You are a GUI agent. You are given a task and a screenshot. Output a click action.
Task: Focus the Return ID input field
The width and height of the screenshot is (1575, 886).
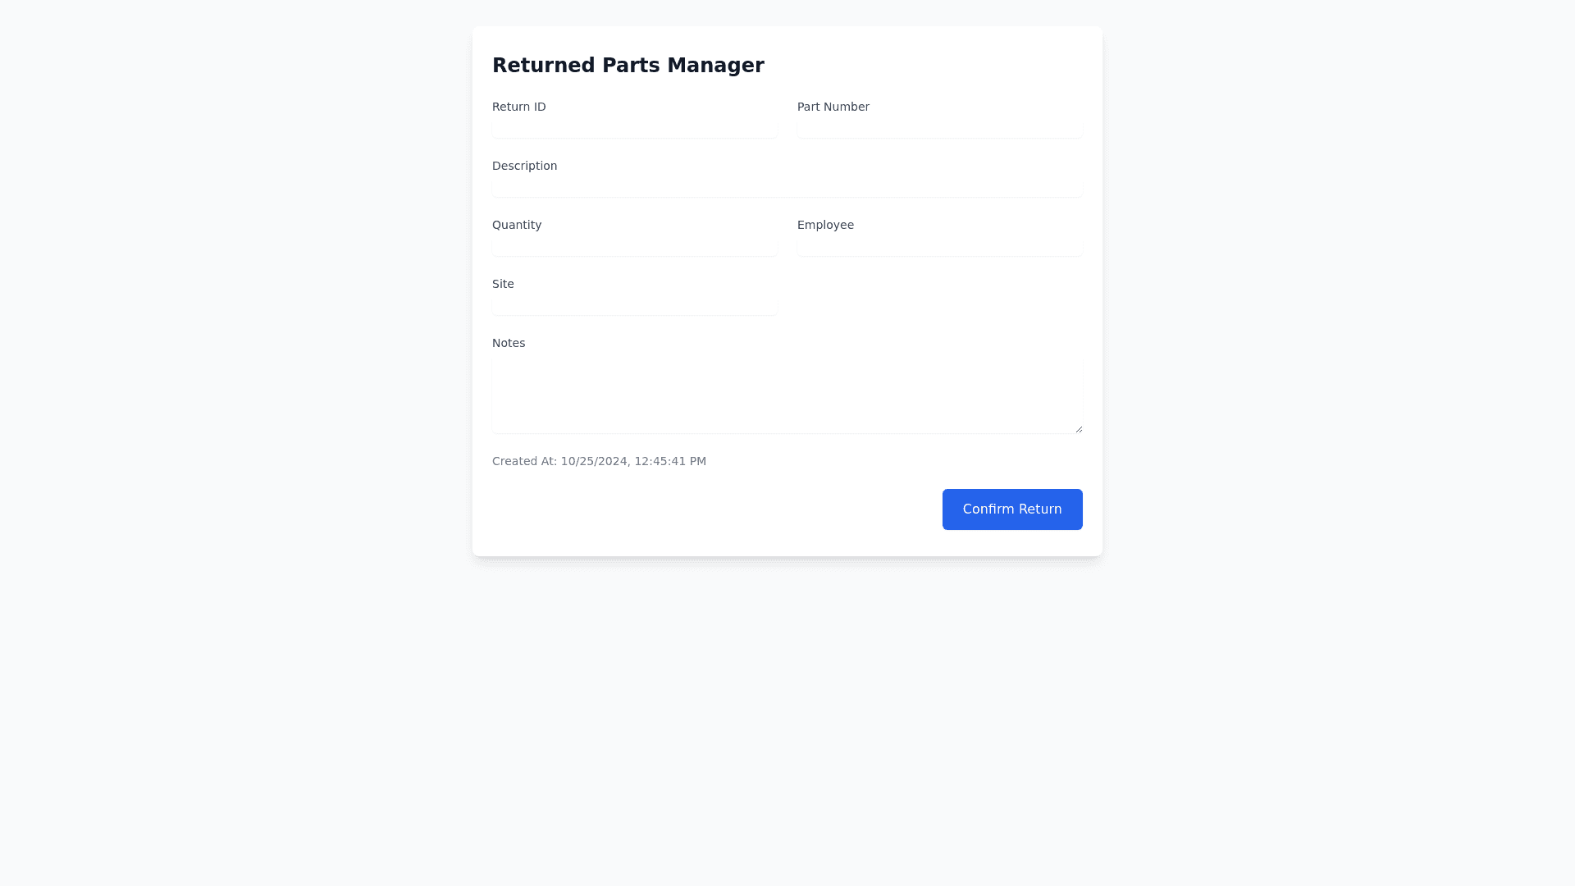(634, 128)
